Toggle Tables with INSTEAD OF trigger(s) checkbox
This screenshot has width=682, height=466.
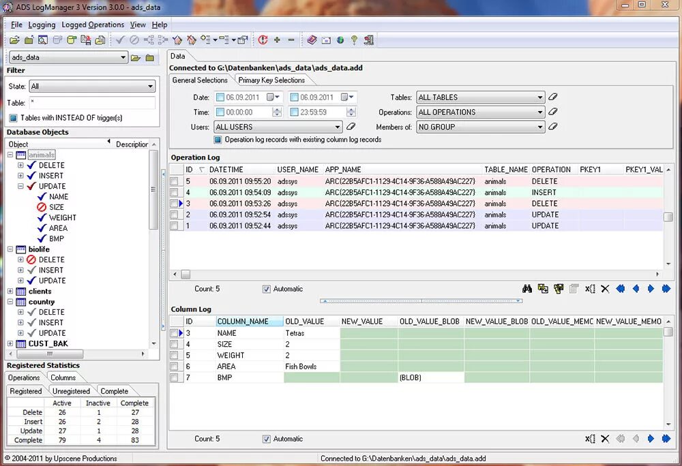pos(14,118)
